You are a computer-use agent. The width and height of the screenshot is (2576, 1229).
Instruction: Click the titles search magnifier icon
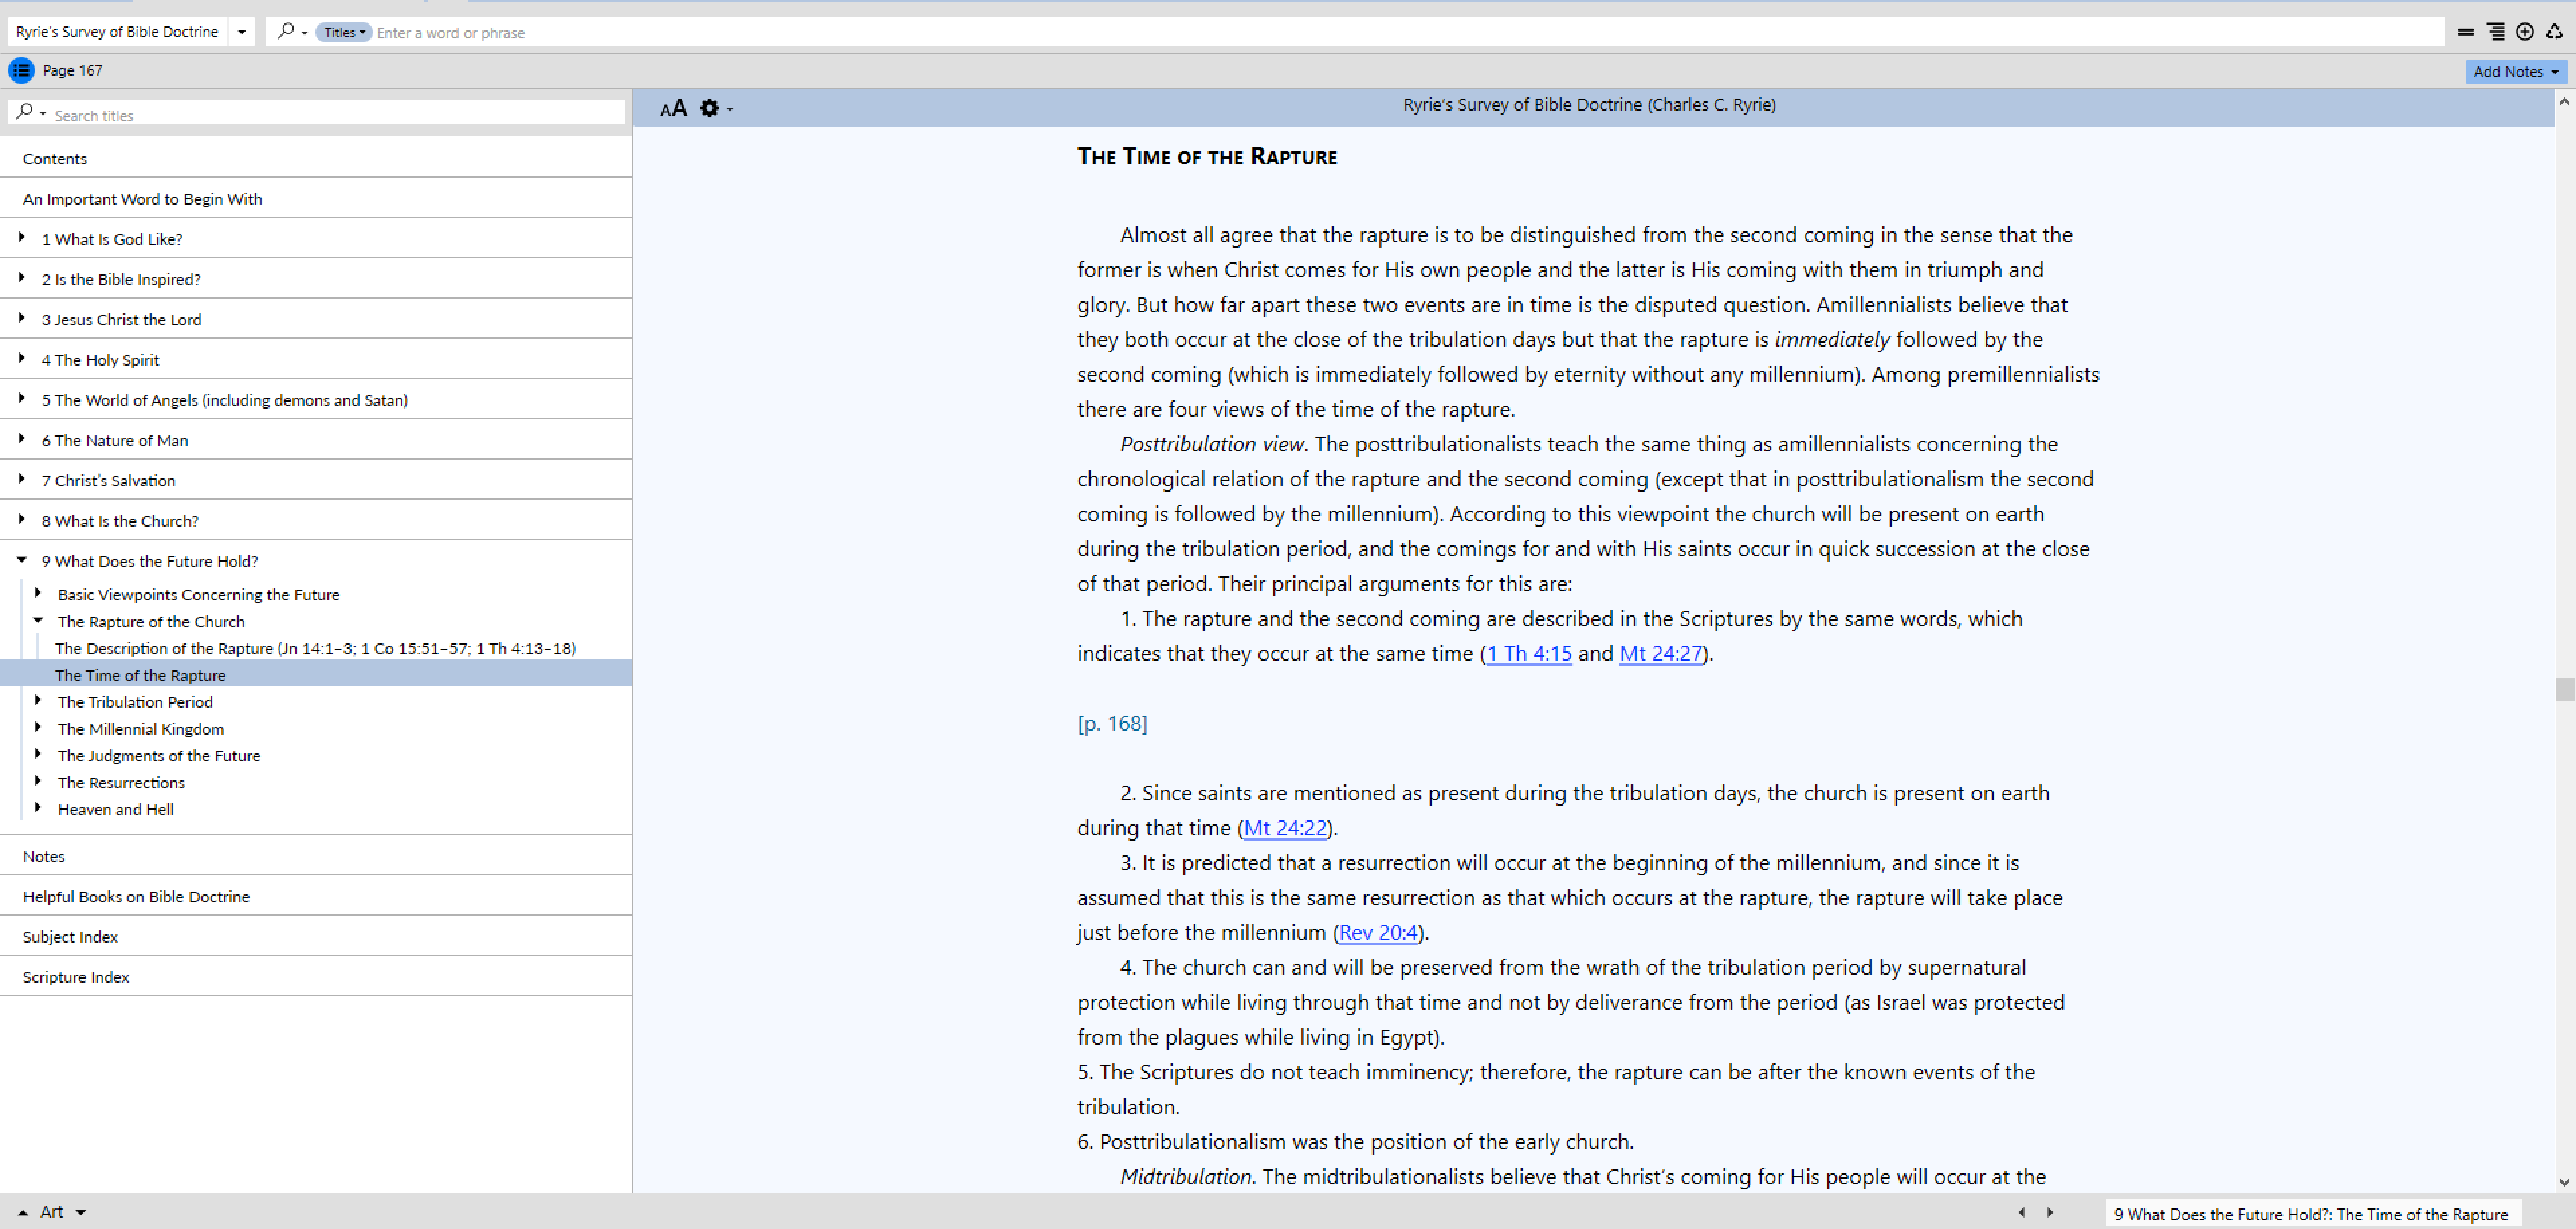25,112
